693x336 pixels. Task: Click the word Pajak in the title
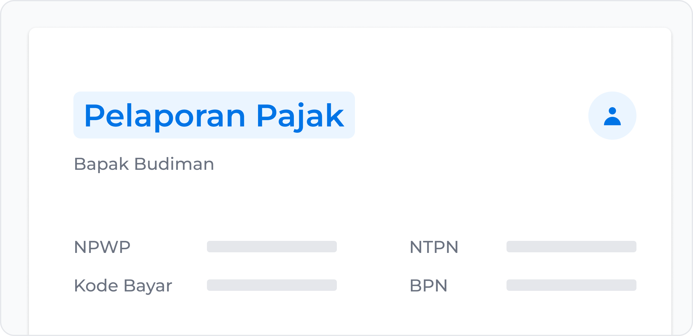click(x=300, y=117)
